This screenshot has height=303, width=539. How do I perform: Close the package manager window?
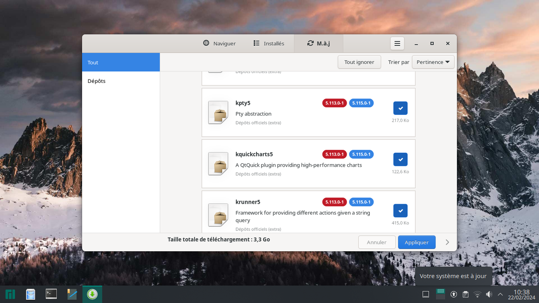[x=448, y=43]
